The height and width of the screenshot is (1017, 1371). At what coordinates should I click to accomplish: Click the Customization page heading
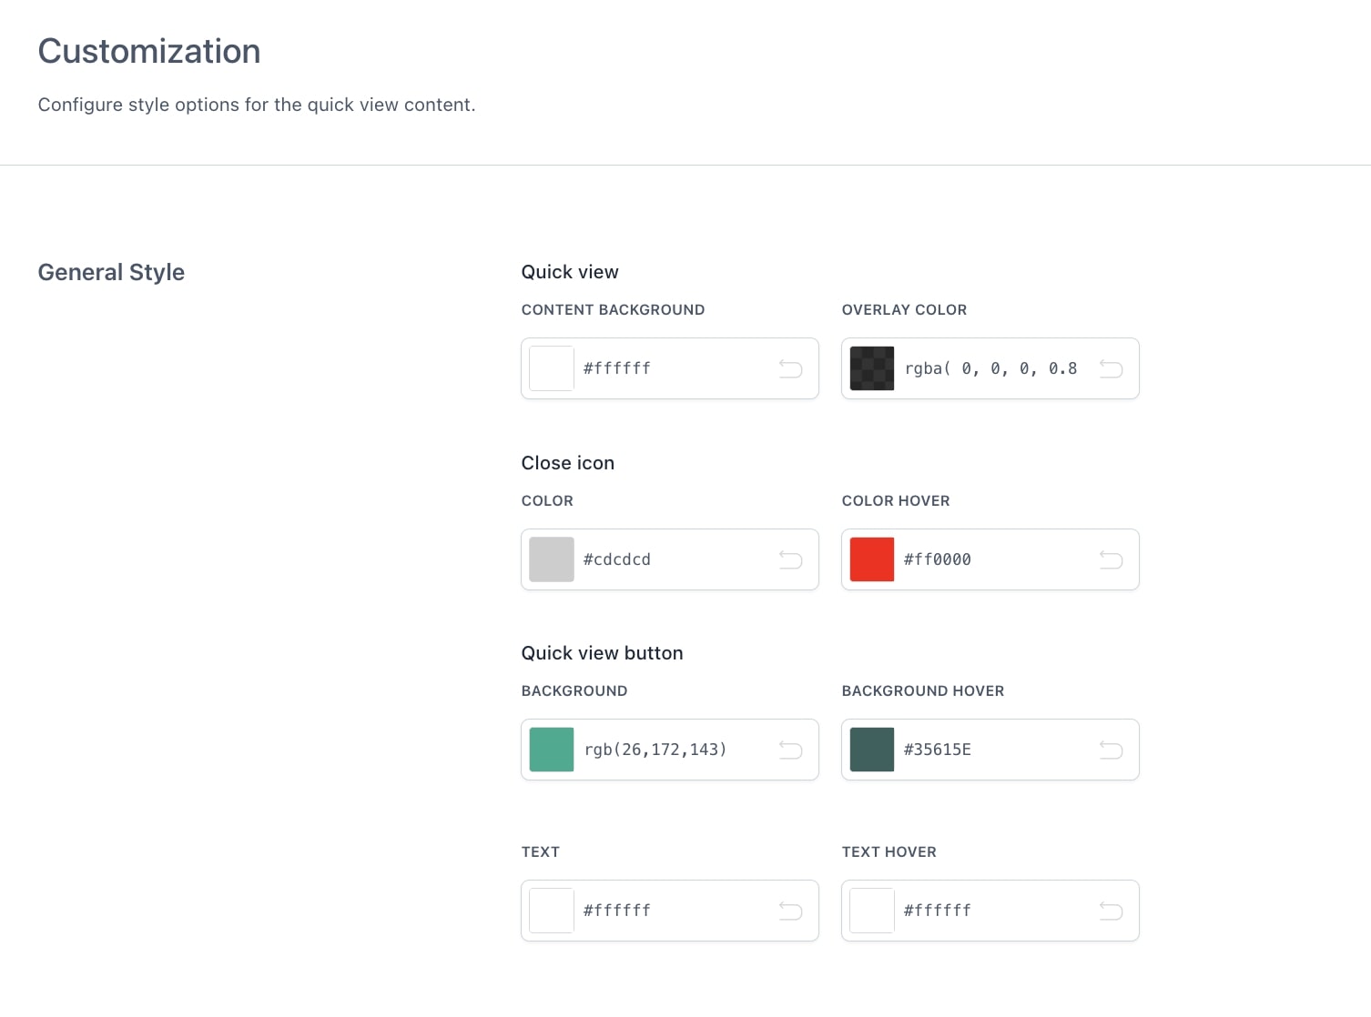coord(149,52)
